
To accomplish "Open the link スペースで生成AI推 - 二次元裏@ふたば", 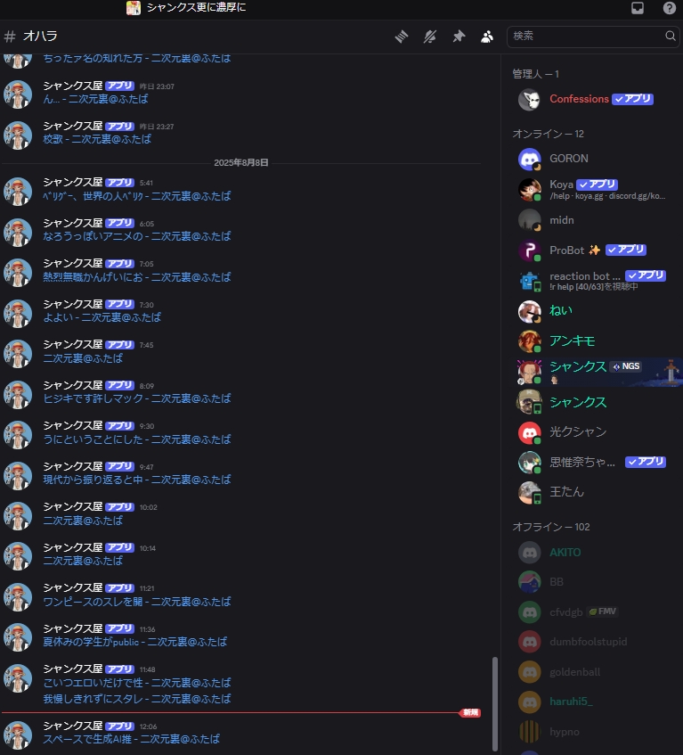I will tap(131, 739).
